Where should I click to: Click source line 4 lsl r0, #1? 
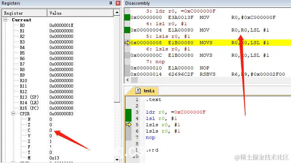pos(161,118)
